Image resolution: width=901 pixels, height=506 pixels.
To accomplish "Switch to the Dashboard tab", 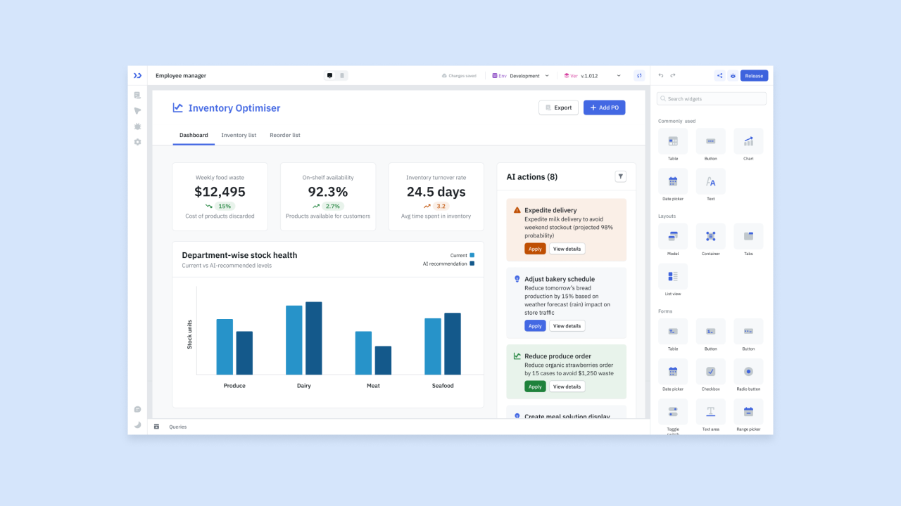I will [x=194, y=135].
